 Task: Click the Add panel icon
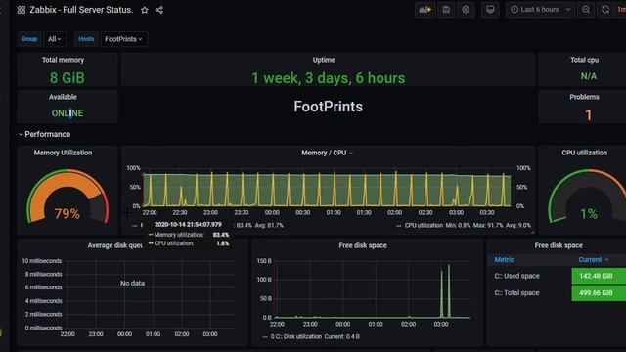pos(425,10)
